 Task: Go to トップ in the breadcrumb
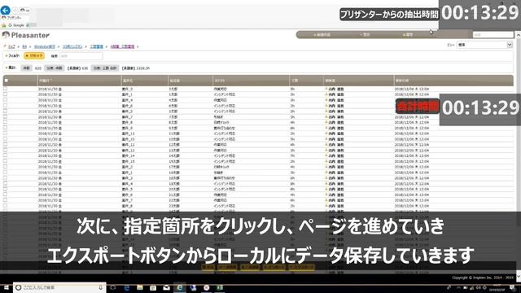[11, 47]
